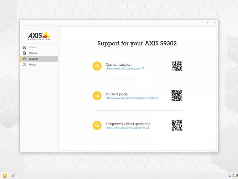Click the AXIS Communications logo
The width and height of the screenshot is (238, 179).
pyautogui.click(x=39, y=36)
